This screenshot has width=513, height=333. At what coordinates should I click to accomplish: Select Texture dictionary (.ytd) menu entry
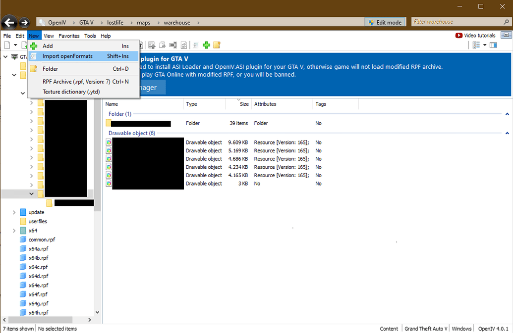pos(71,92)
